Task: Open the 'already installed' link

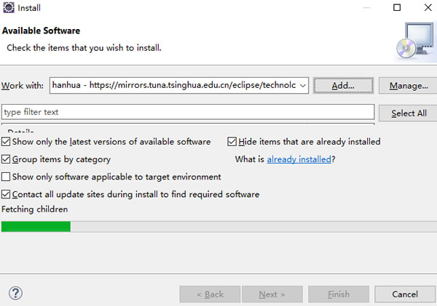Action: click(x=299, y=159)
